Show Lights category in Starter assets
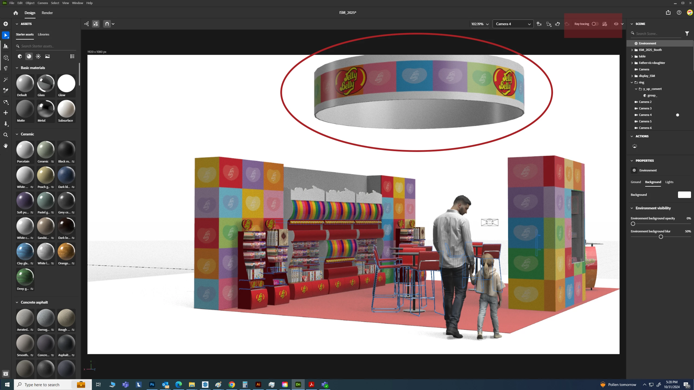 coord(38,56)
